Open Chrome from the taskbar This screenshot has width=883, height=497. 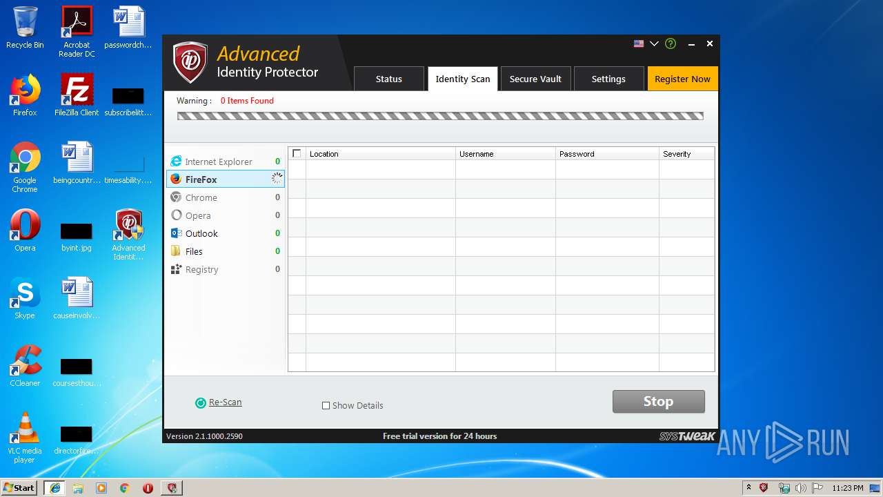pos(125,488)
